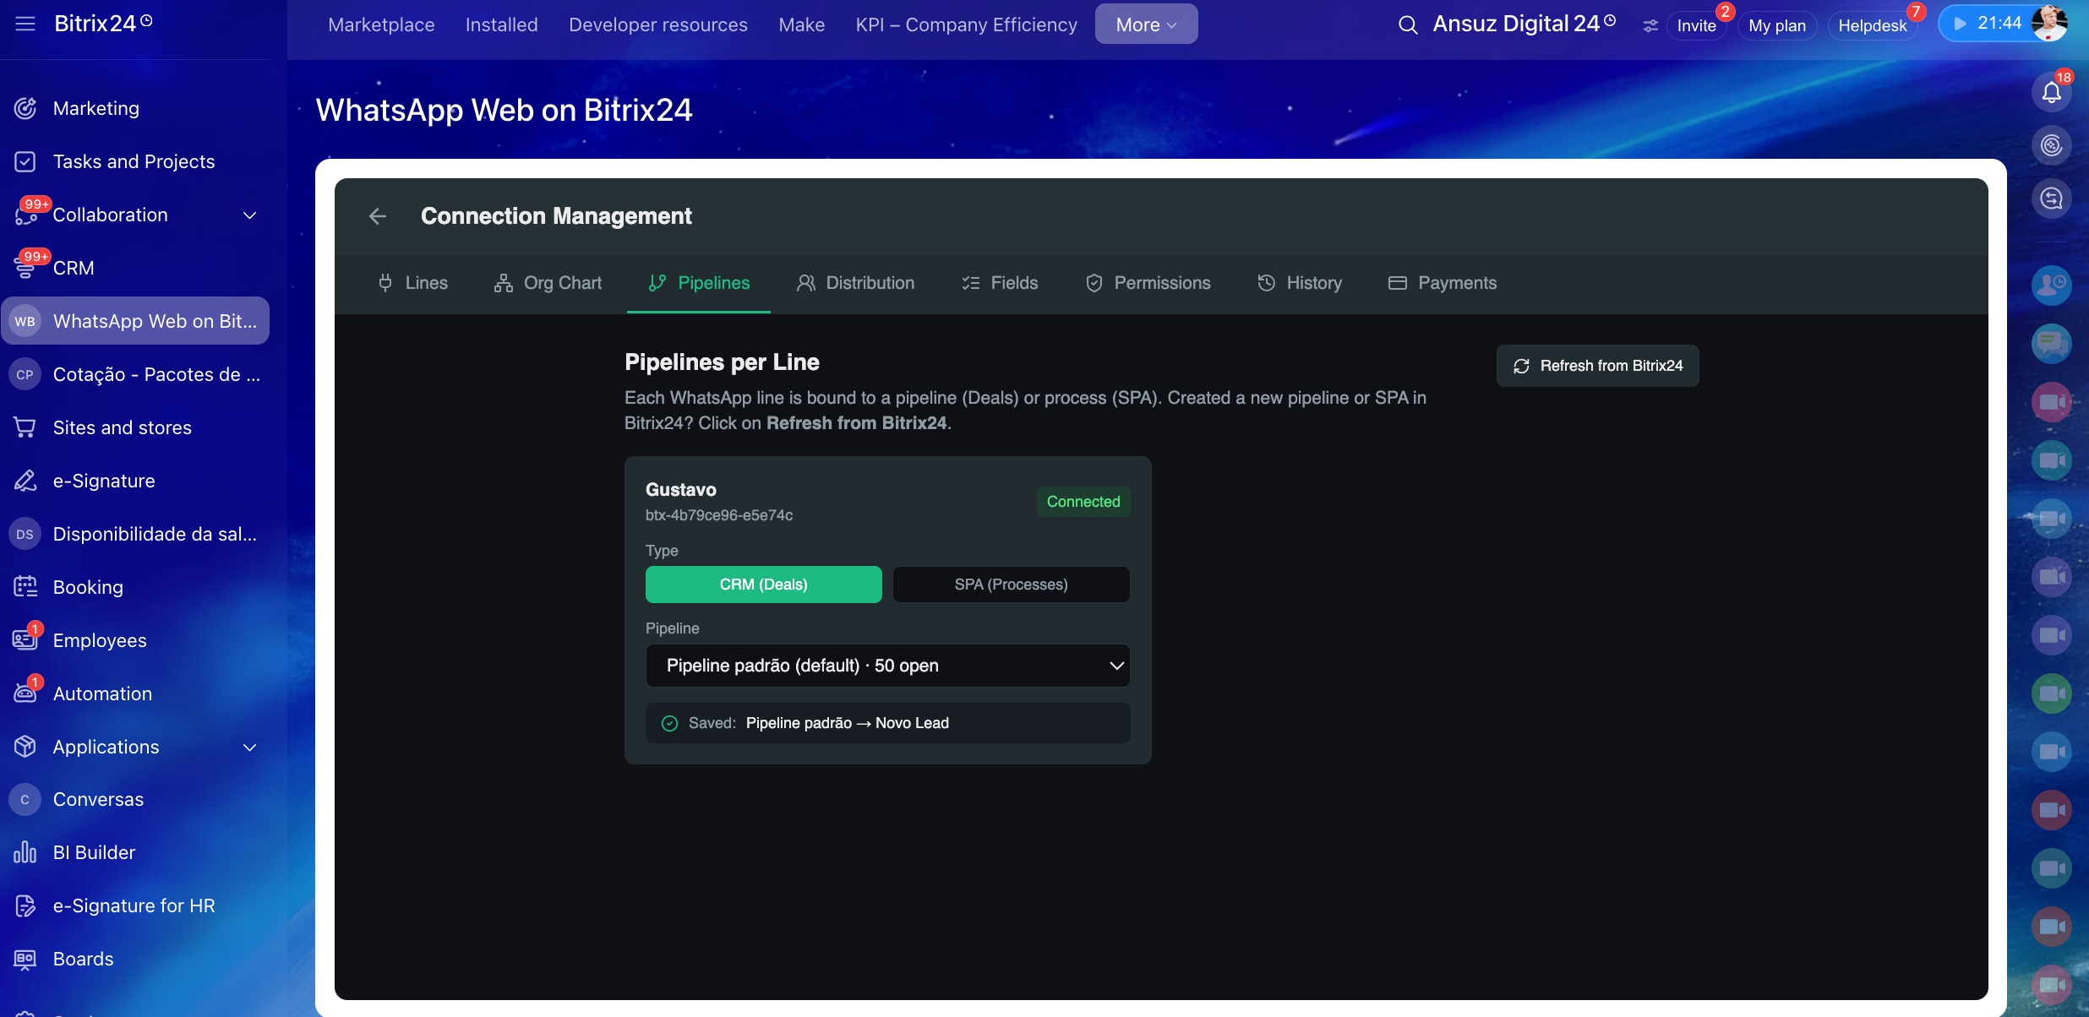
Task: Click the e-Signature for HR icon
Action: (25, 906)
